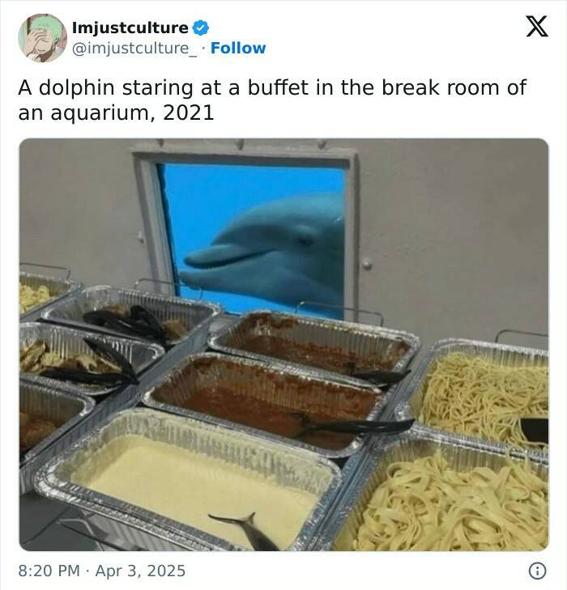This screenshot has height=590, width=567.
Task: Open the Apr 3, 2025 date link
Action: pos(140,571)
